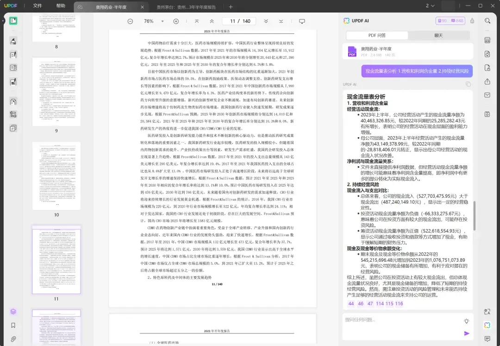The width and height of the screenshot is (500, 346).
Task: Open the 文件 menu
Action: tap(37, 6)
